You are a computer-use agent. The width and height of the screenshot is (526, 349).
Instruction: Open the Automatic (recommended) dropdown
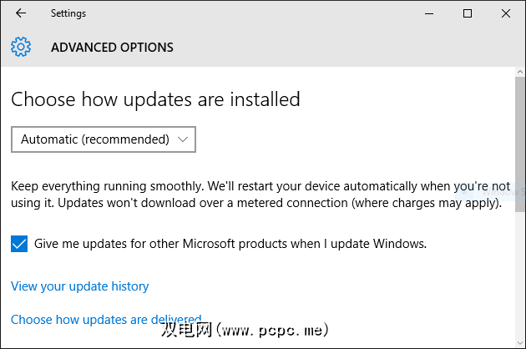pos(103,139)
